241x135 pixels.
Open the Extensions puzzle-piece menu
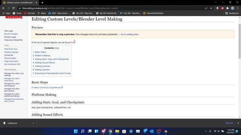point(227,8)
